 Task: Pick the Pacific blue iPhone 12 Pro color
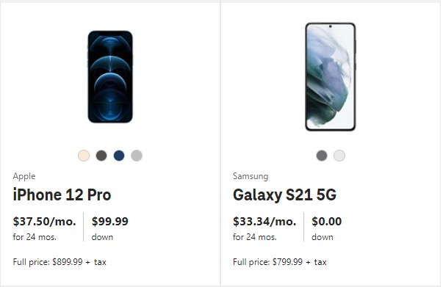coord(119,156)
